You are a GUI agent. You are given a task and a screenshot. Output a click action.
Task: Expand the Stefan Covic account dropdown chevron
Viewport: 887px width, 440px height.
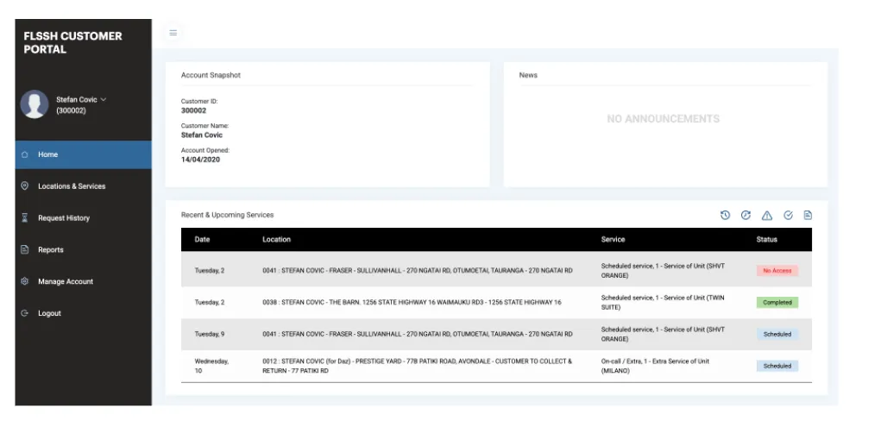103,99
